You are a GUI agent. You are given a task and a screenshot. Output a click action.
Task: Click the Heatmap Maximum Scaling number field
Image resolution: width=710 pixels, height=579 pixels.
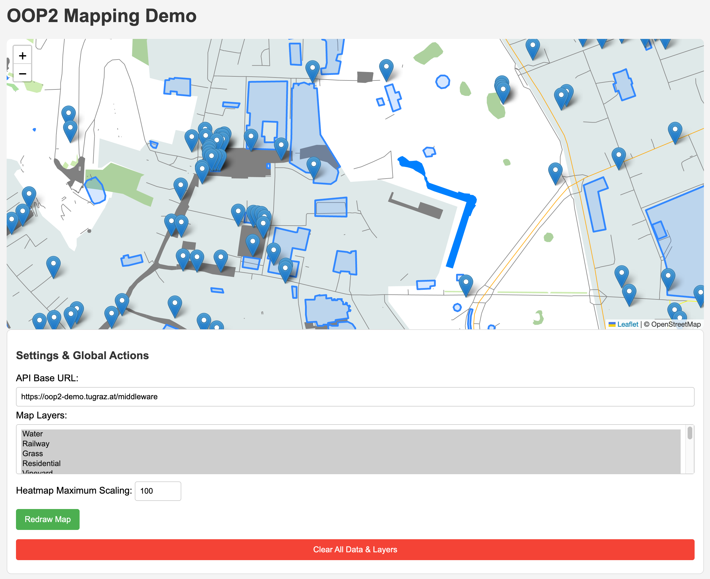[x=158, y=491]
